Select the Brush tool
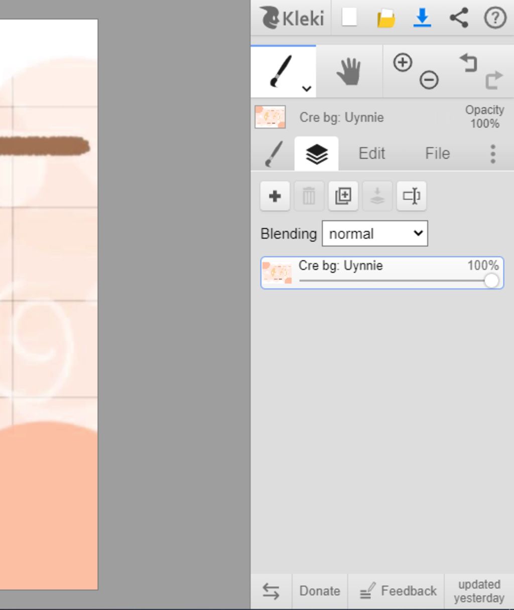The width and height of the screenshot is (514, 610). tap(283, 71)
